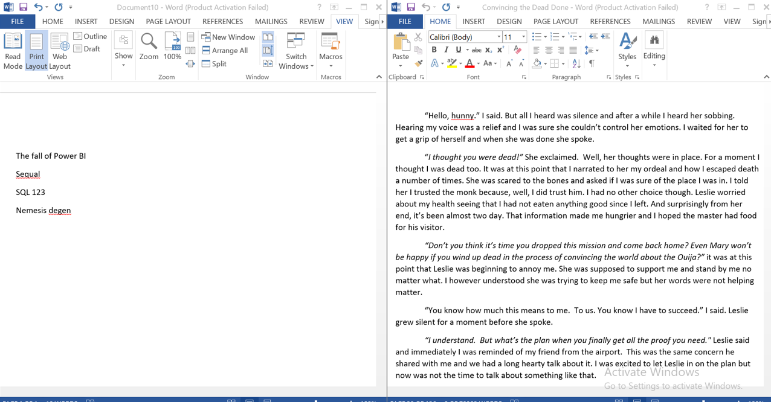The image size is (771, 402).
Task: Clear formatting with the eraser icon
Action: [518, 49]
